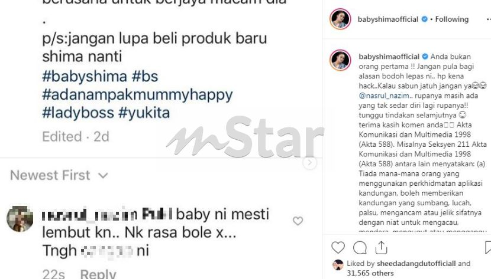Share the post with the upload icon

click(x=381, y=248)
